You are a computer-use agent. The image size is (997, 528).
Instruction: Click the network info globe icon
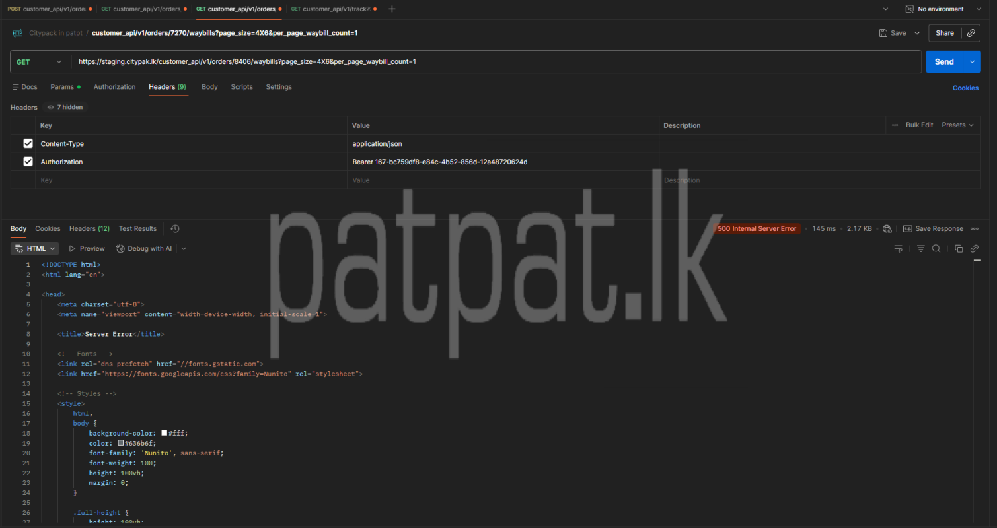coord(887,229)
